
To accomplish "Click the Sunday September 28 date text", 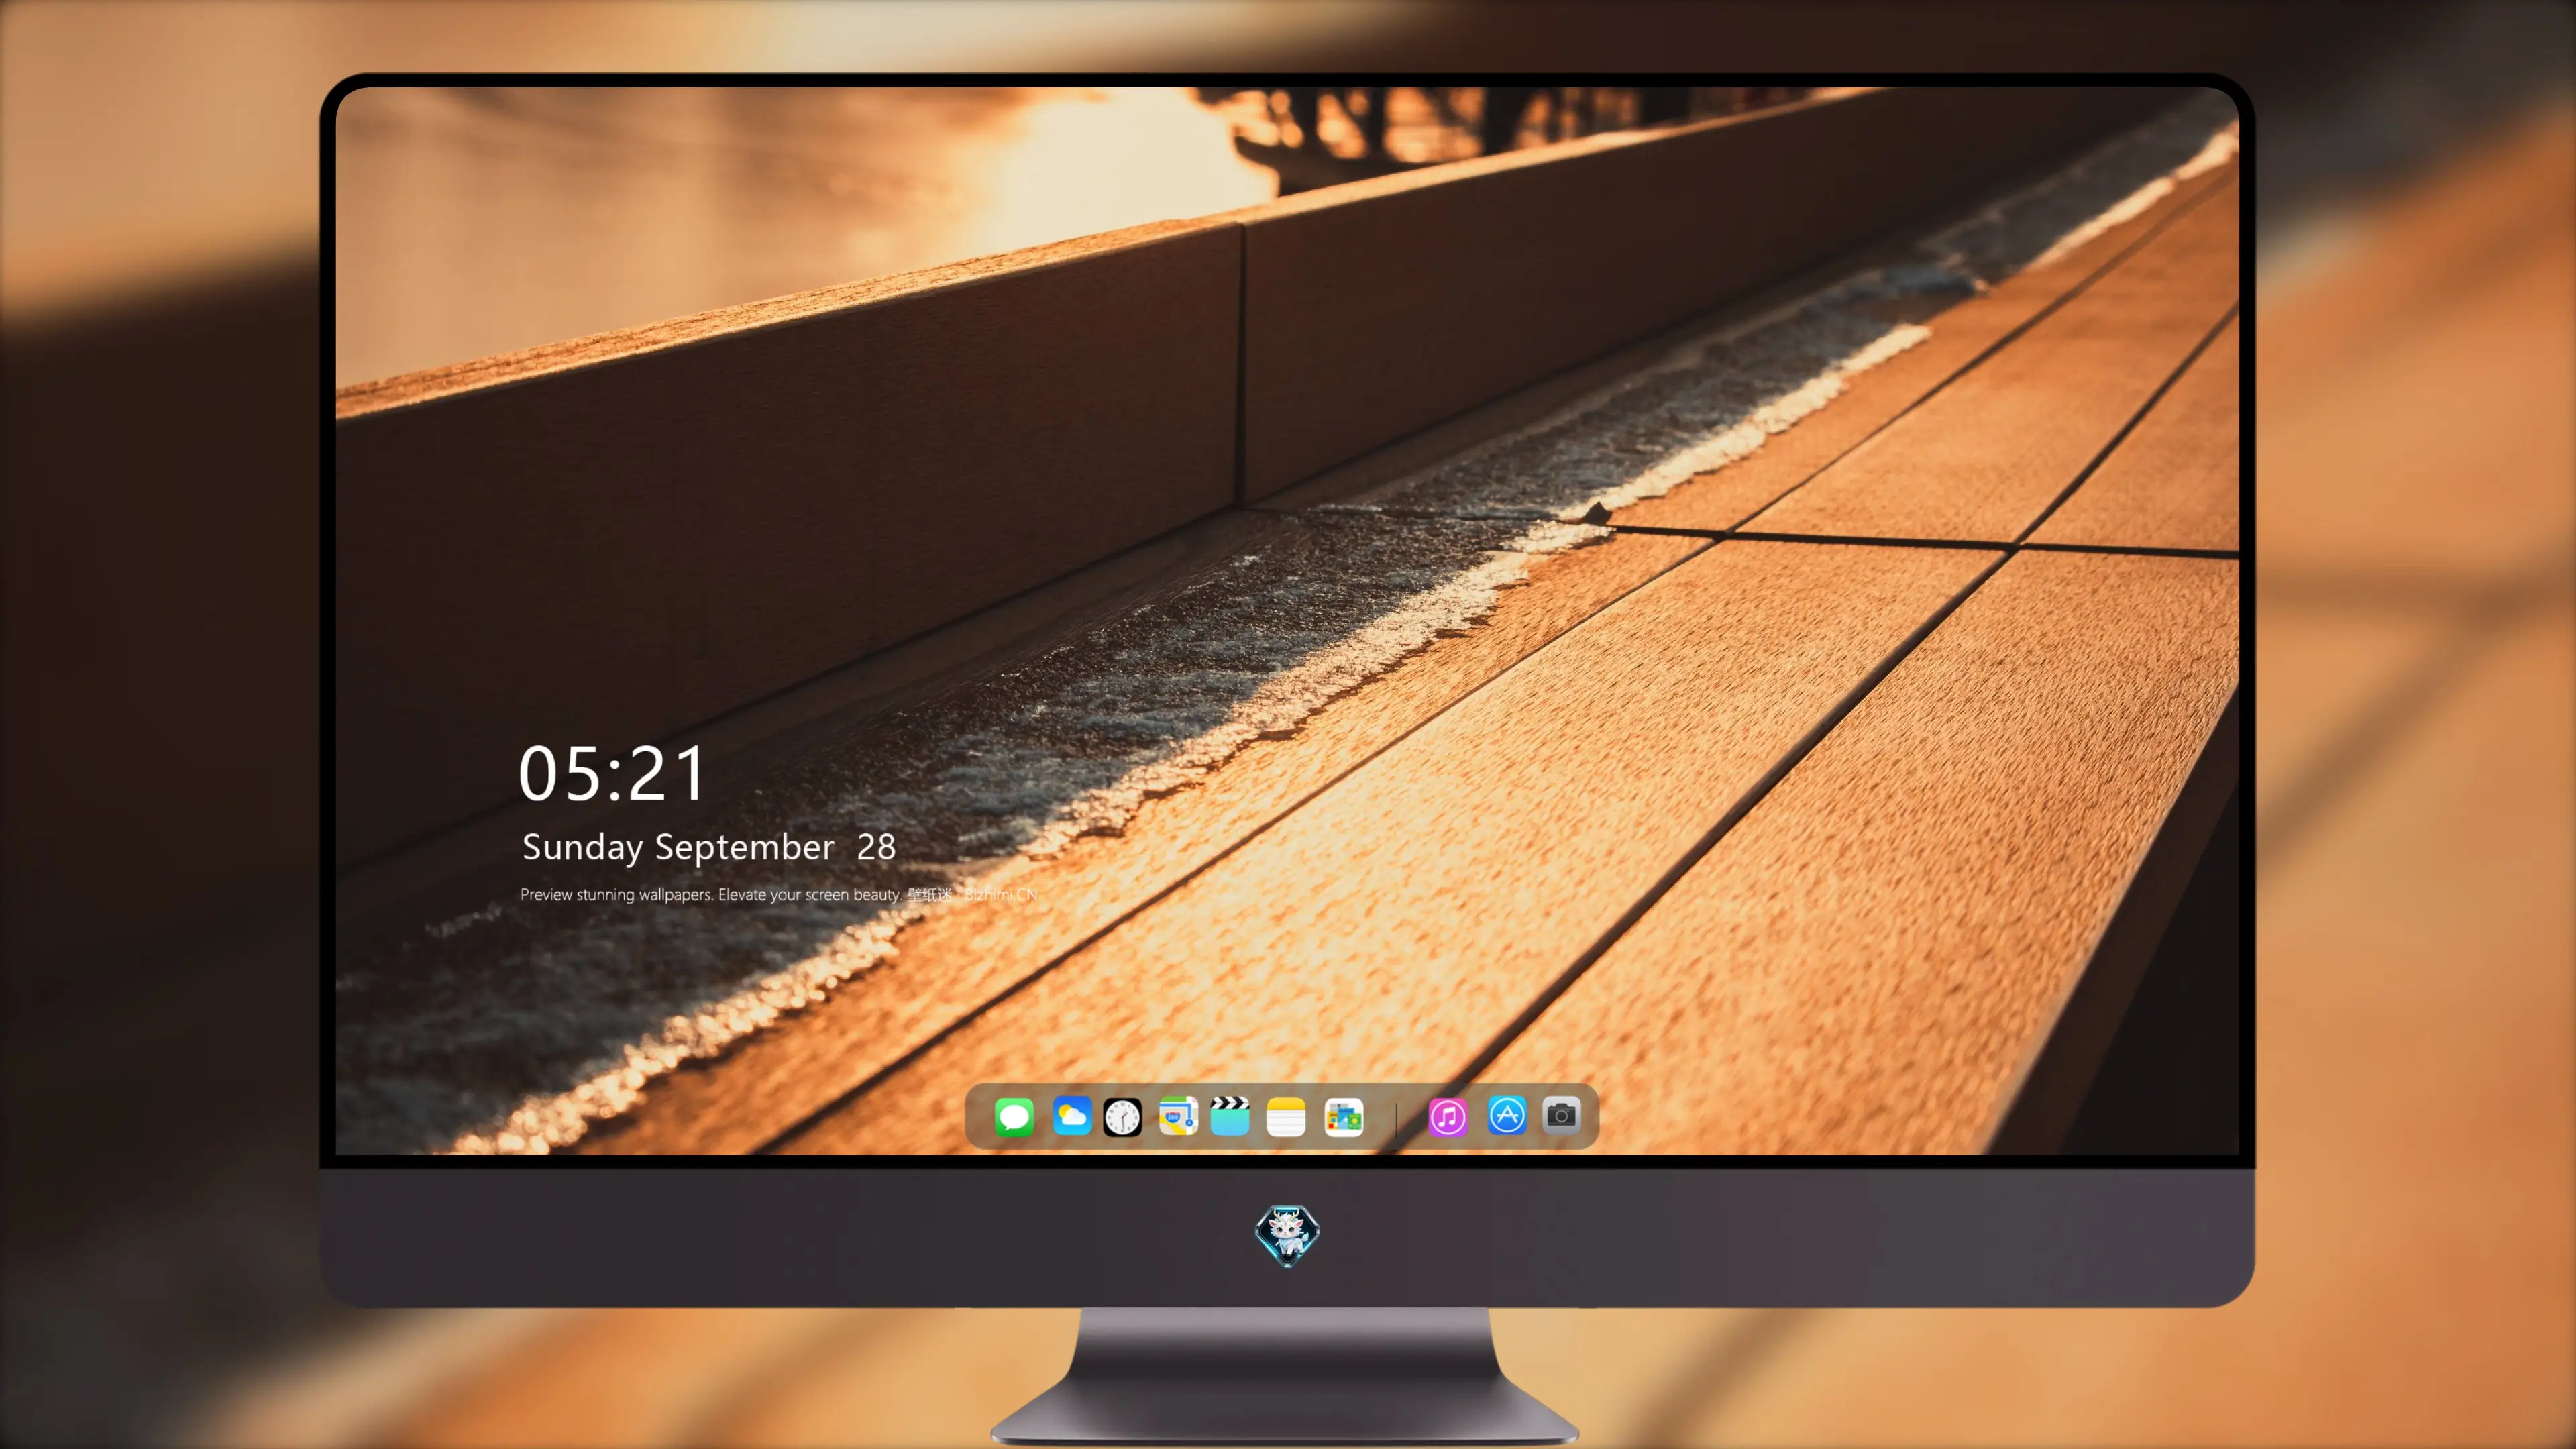I will coord(709,847).
